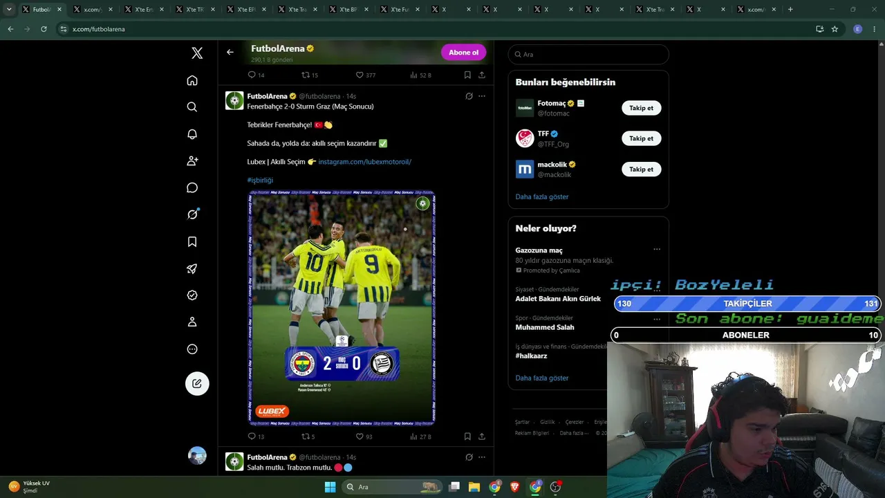885x498 pixels.
Task: Open Chrome profile avatar E in toolbar
Action: (x=858, y=29)
